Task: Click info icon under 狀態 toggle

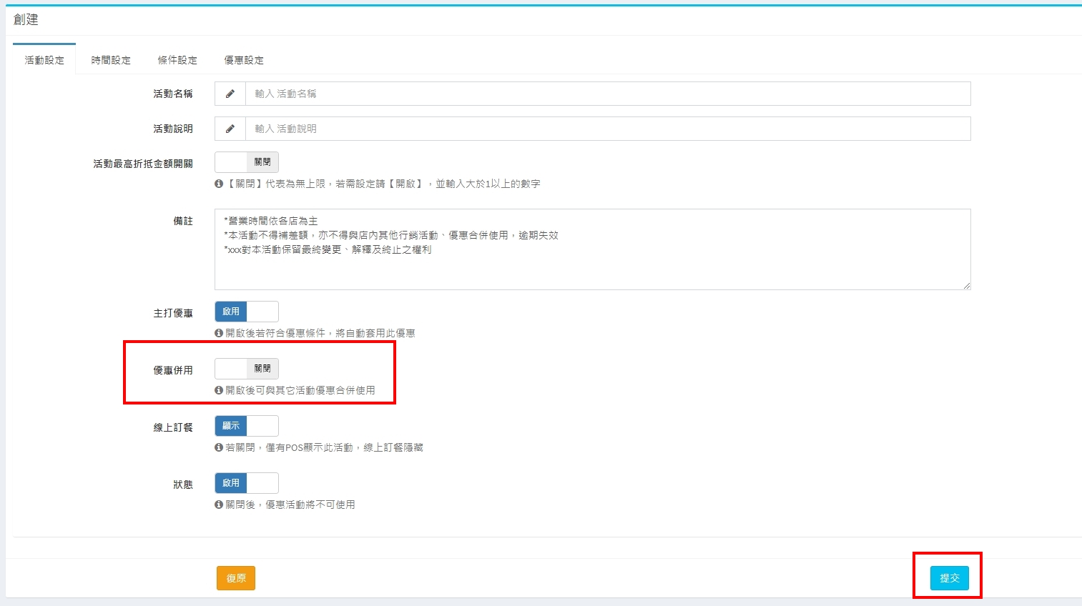Action: click(219, 505)
